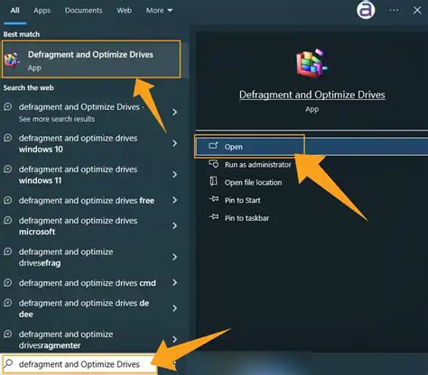Select 'defragment and optimize drives microsoft' suggestion
Image resolution: width=428 pixels, height=375 pixels.
79,226
